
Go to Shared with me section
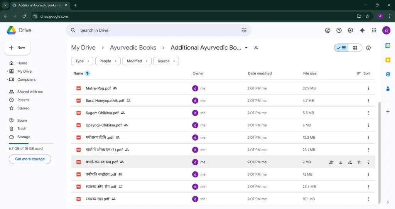[x=30, y=92]
